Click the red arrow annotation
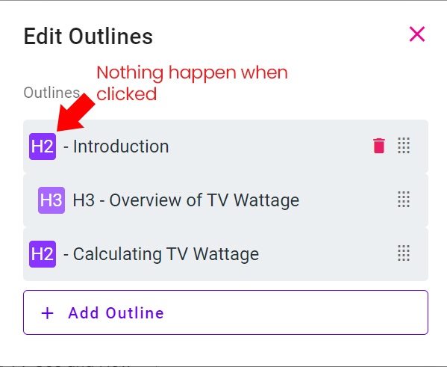The width and height of the screenshot is (447, 367). click(x=75, y=113)
